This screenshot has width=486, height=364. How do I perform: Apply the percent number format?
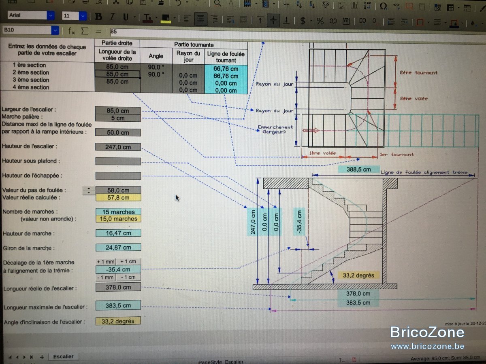coord(320,20)
